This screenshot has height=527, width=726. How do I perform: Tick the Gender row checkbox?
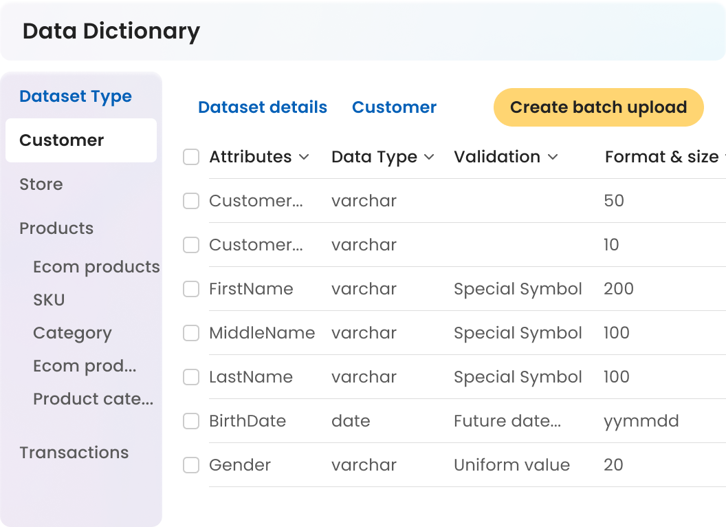coord(191,465)
